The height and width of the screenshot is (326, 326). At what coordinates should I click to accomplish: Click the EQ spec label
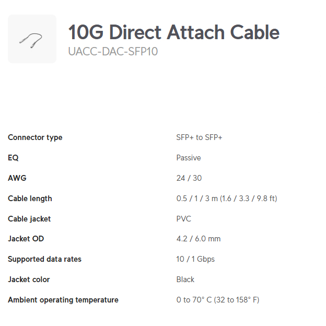point(13,158)
